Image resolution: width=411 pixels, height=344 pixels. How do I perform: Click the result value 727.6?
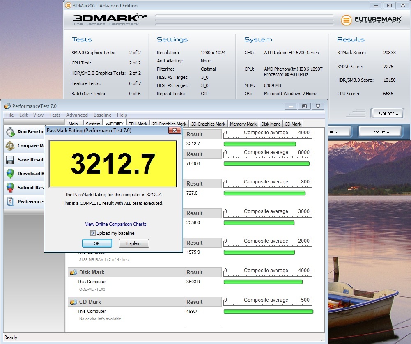point(192,193)
